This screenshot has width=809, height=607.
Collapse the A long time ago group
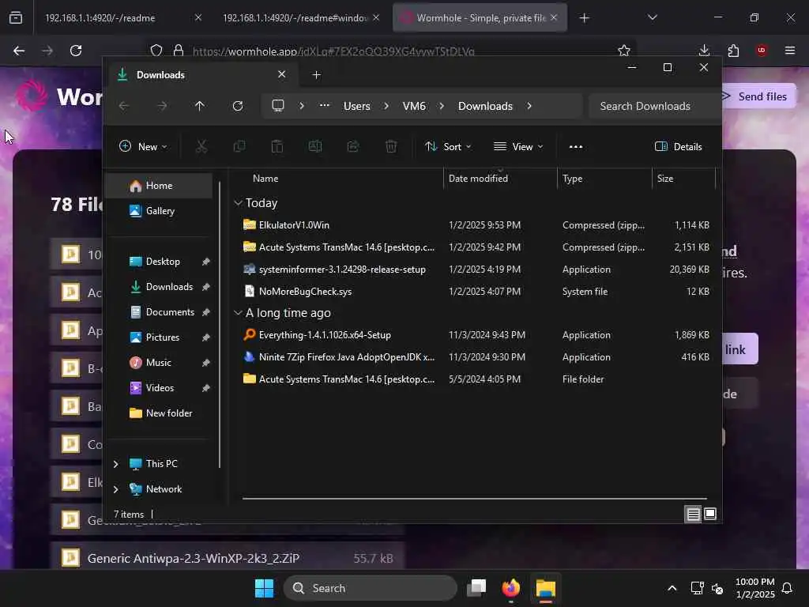point(238,313)
